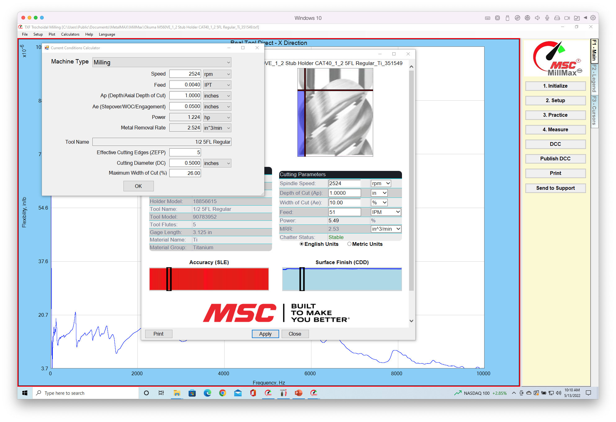Click the CPU chip icon in the VM toolbar
Image resolution: width=616 pixels, height=422 pixels.
point(498,18)
